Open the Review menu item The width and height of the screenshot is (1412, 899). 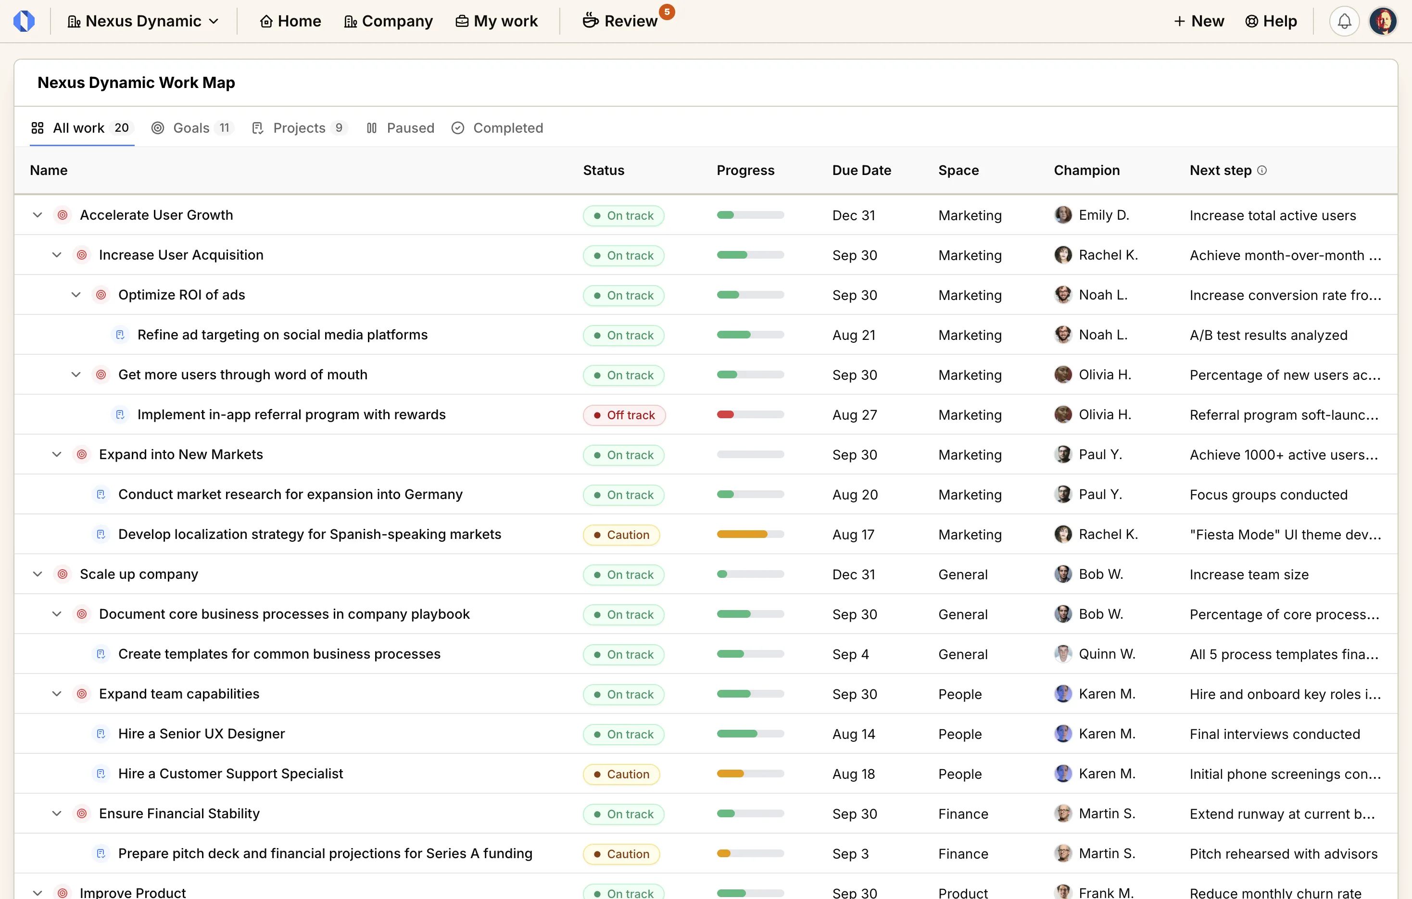coord(620,21)
